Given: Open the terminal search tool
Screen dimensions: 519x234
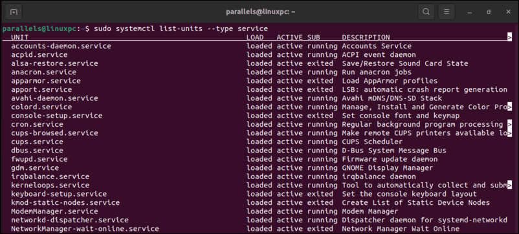Looking at the screenshot, I should tap(426, 12).
